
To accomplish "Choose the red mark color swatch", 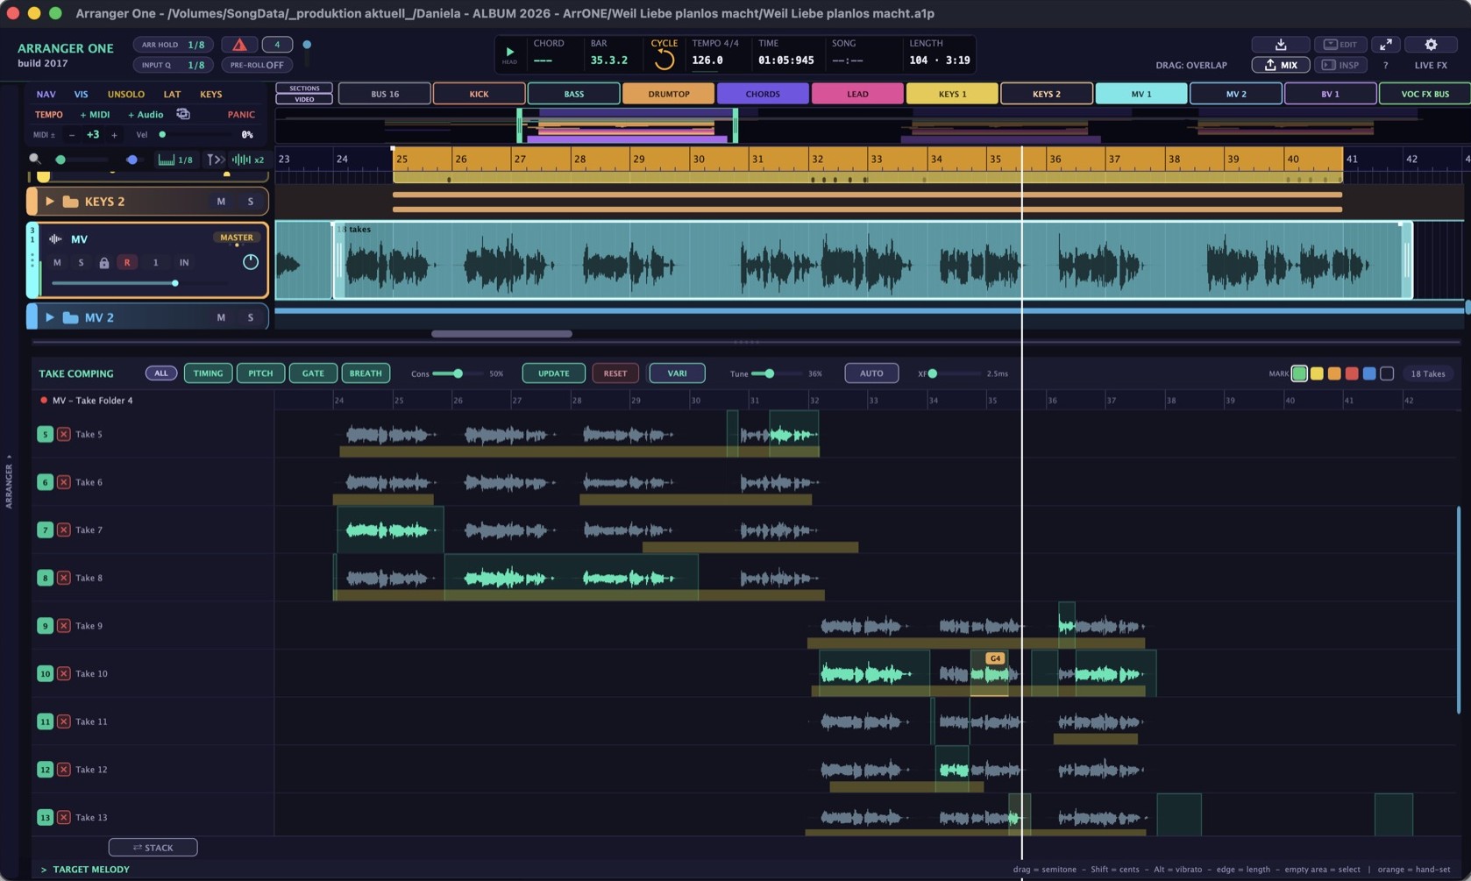I will [x=1352, y=374].
